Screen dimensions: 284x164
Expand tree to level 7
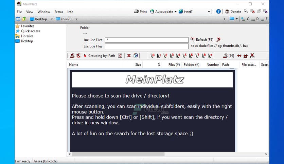(197, 56)
